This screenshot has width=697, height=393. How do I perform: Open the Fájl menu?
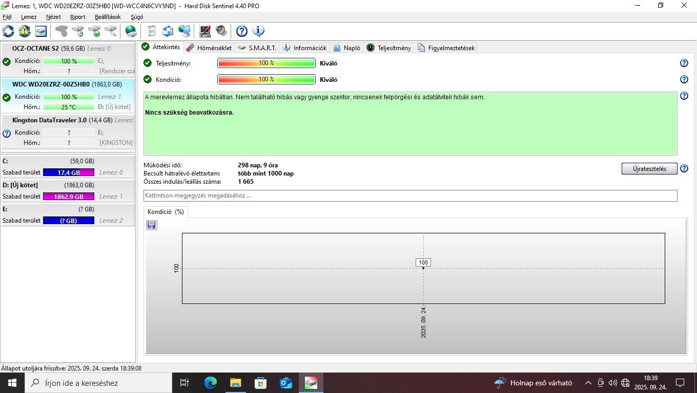[7, 17]
